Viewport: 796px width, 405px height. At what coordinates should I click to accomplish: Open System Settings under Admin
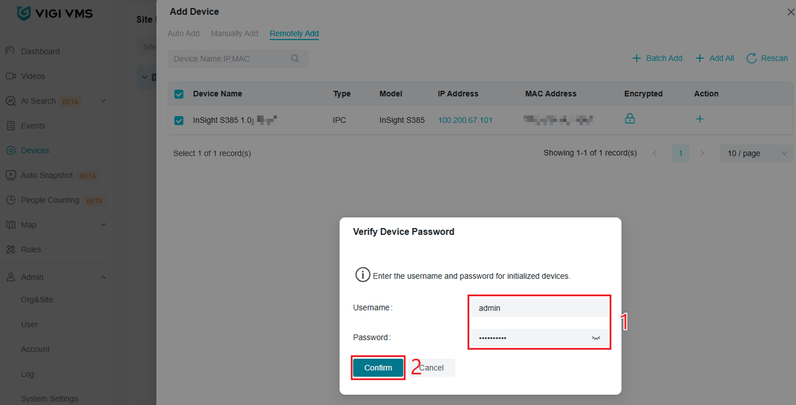50,398
